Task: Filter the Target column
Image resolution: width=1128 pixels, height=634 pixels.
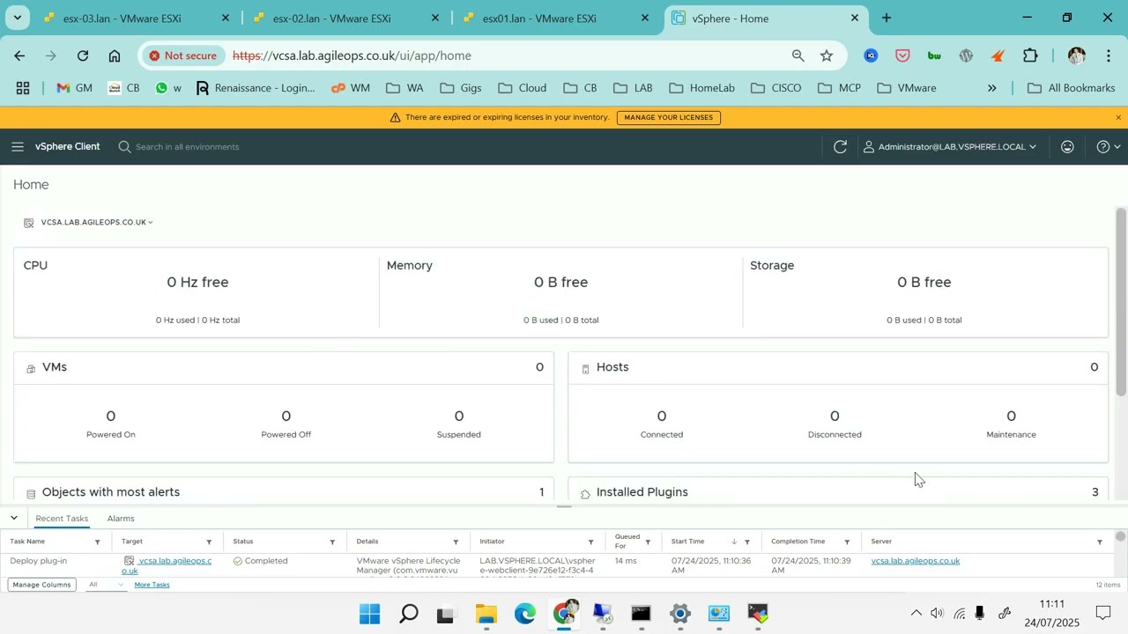Action: point(209,542)
